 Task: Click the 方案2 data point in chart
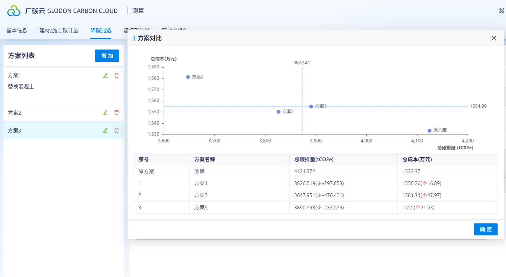[x=188, y=77]
